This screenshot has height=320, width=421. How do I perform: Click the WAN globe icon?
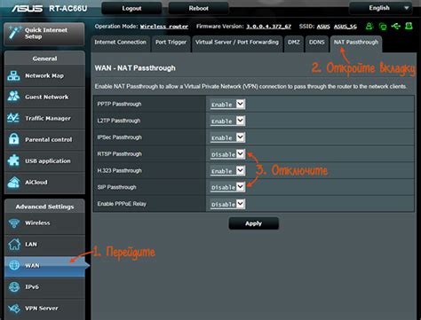(14, 265)
